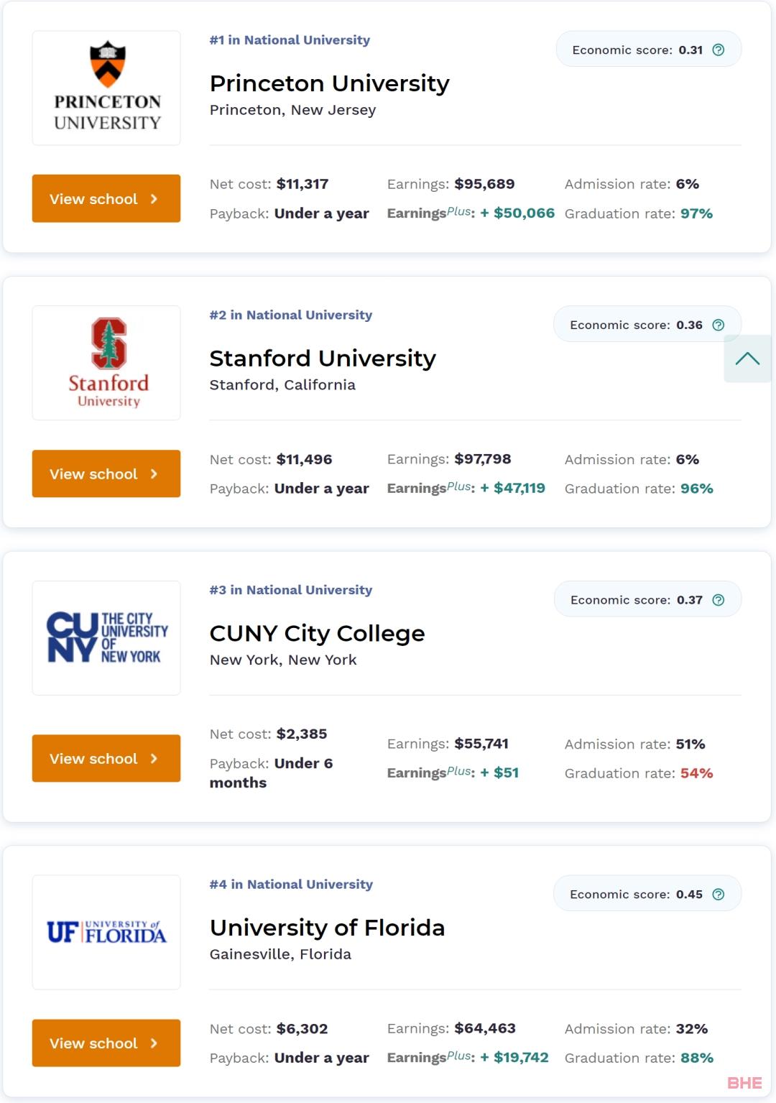The height and width of the screenshot is (1103, 776).
Task: Open View school for University of Florida
Action: tap(106, 1043)
